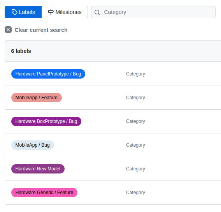Image resolution: width=221 pixels, height=212 pixels.
Task: Click Category description beside Hardware Generic / Feature
Action: click(x=135, y=193)
